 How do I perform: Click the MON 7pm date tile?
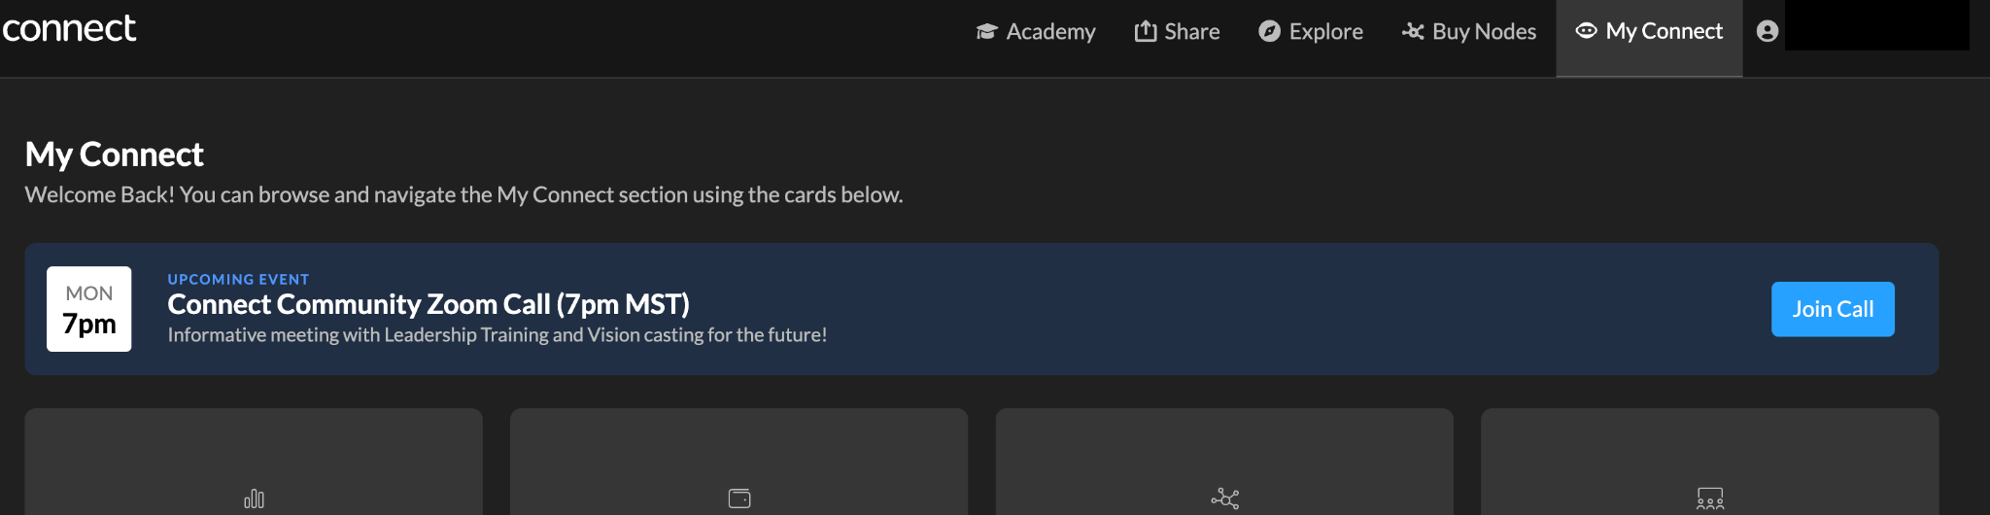pyautogui.click(x=89, y=309)
